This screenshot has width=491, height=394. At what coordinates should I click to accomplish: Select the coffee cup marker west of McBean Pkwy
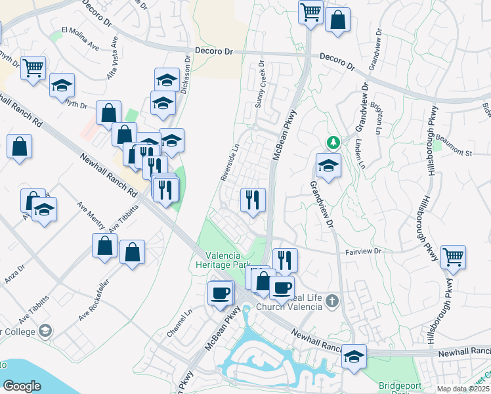(220, 292)
